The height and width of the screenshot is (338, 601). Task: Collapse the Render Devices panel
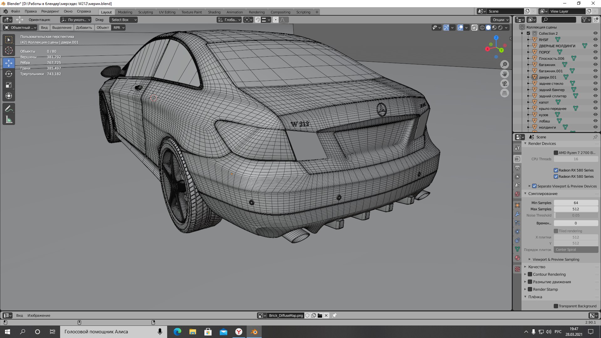pos(525,143)
